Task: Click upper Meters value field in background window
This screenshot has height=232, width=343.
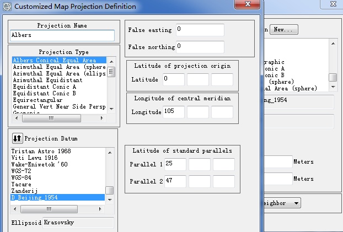Action: point(278,161)
